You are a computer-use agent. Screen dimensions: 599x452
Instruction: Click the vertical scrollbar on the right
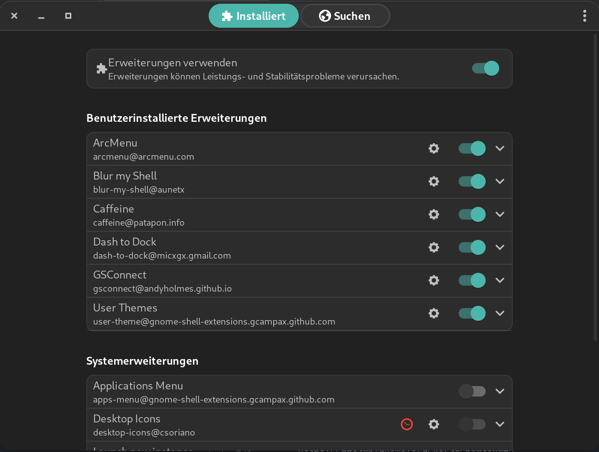coord(595,187)
